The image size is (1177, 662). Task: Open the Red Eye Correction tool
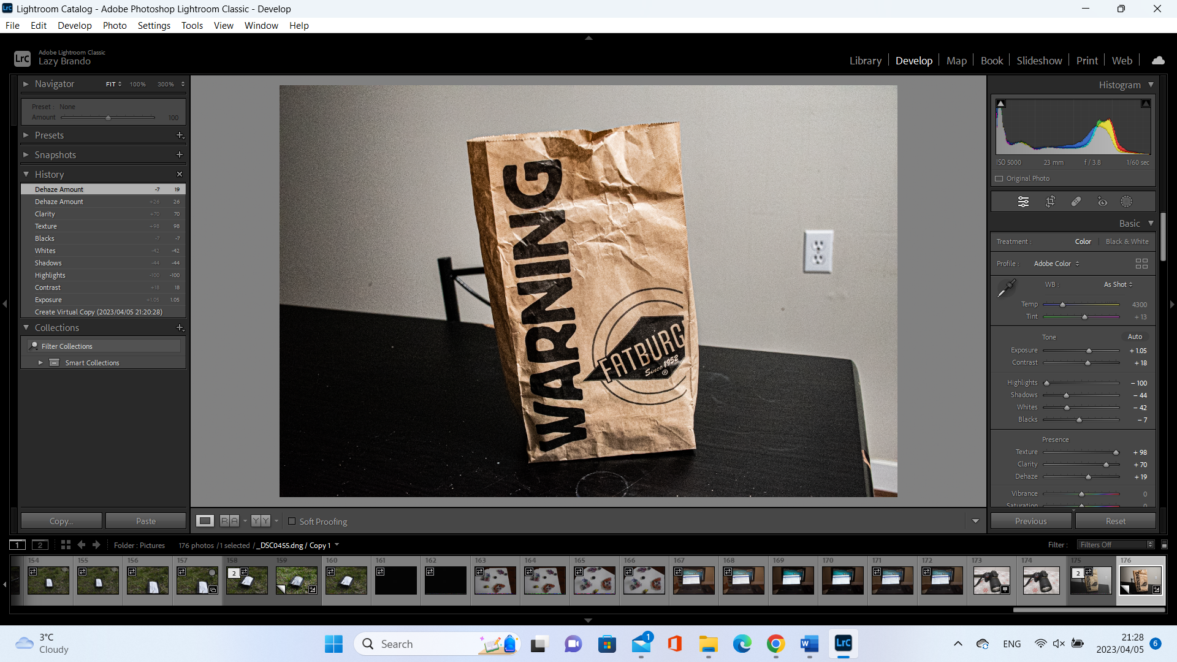click(1102, 202)
